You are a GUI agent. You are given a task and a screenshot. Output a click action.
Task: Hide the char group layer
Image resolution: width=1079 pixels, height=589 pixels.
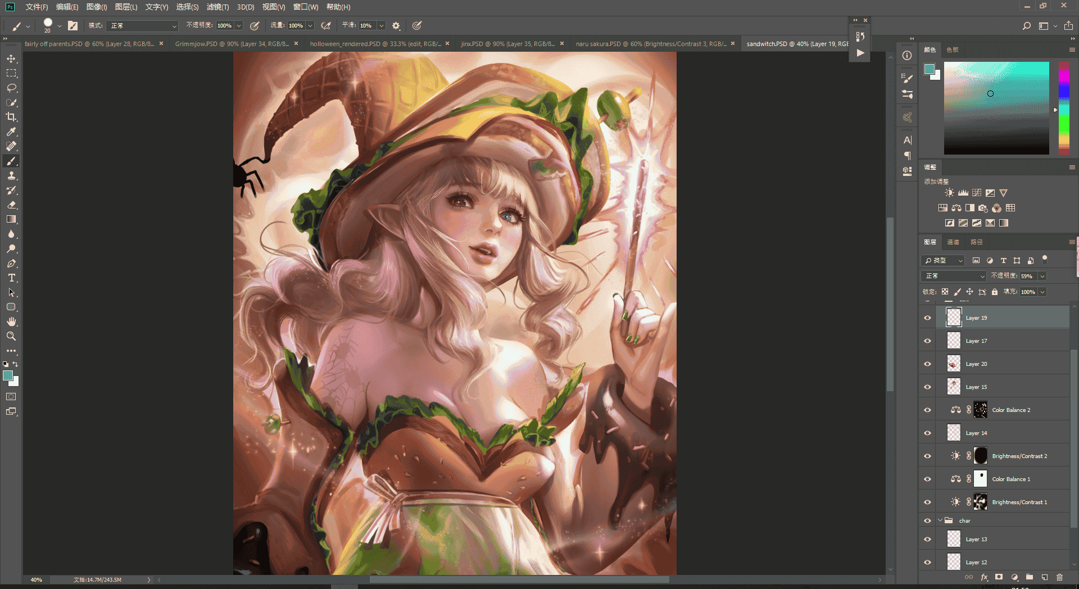click(927, 520)
